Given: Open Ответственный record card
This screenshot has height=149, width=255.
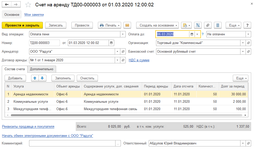Looking at the screenshot, I should (248, 143).
